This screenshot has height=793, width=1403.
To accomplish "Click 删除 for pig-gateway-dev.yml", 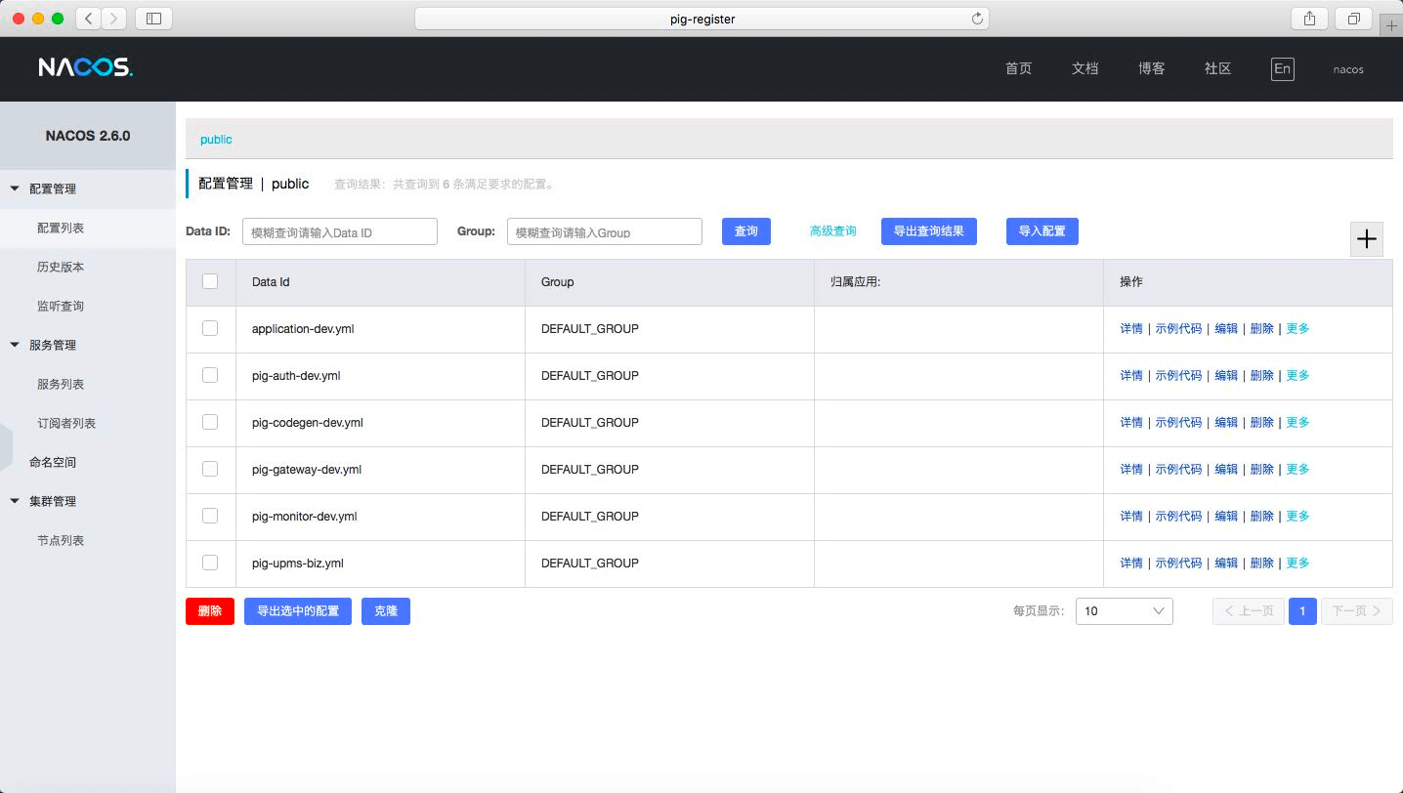I will [1262, 469].
